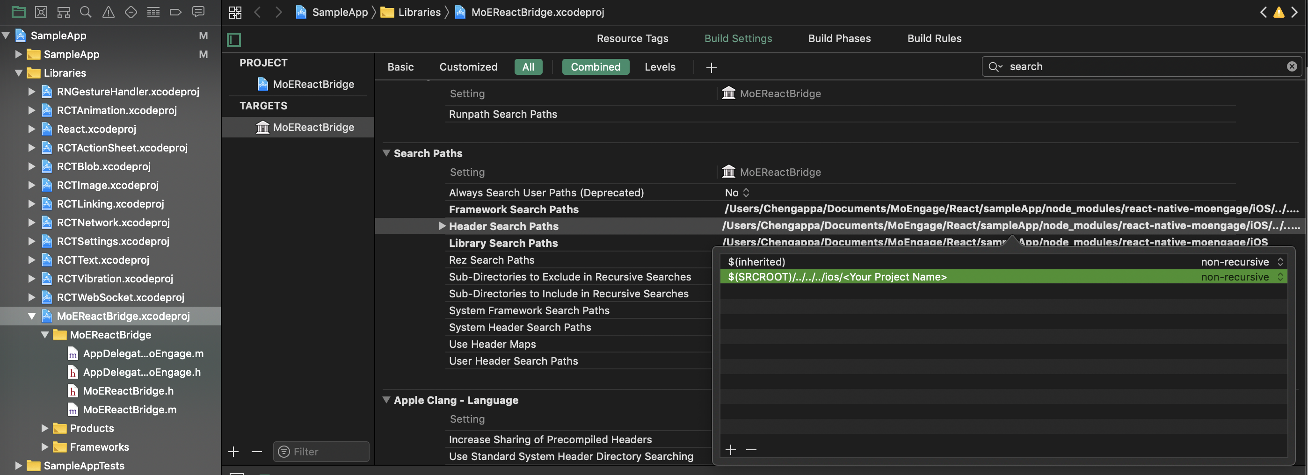Open the Find navigator magnifier icon
This screenshot has height=475, width=1308.
86,12
